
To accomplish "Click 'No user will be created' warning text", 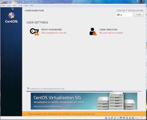I will 111,33.
